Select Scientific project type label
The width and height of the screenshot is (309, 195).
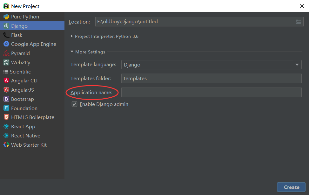(x=20, y=72)
